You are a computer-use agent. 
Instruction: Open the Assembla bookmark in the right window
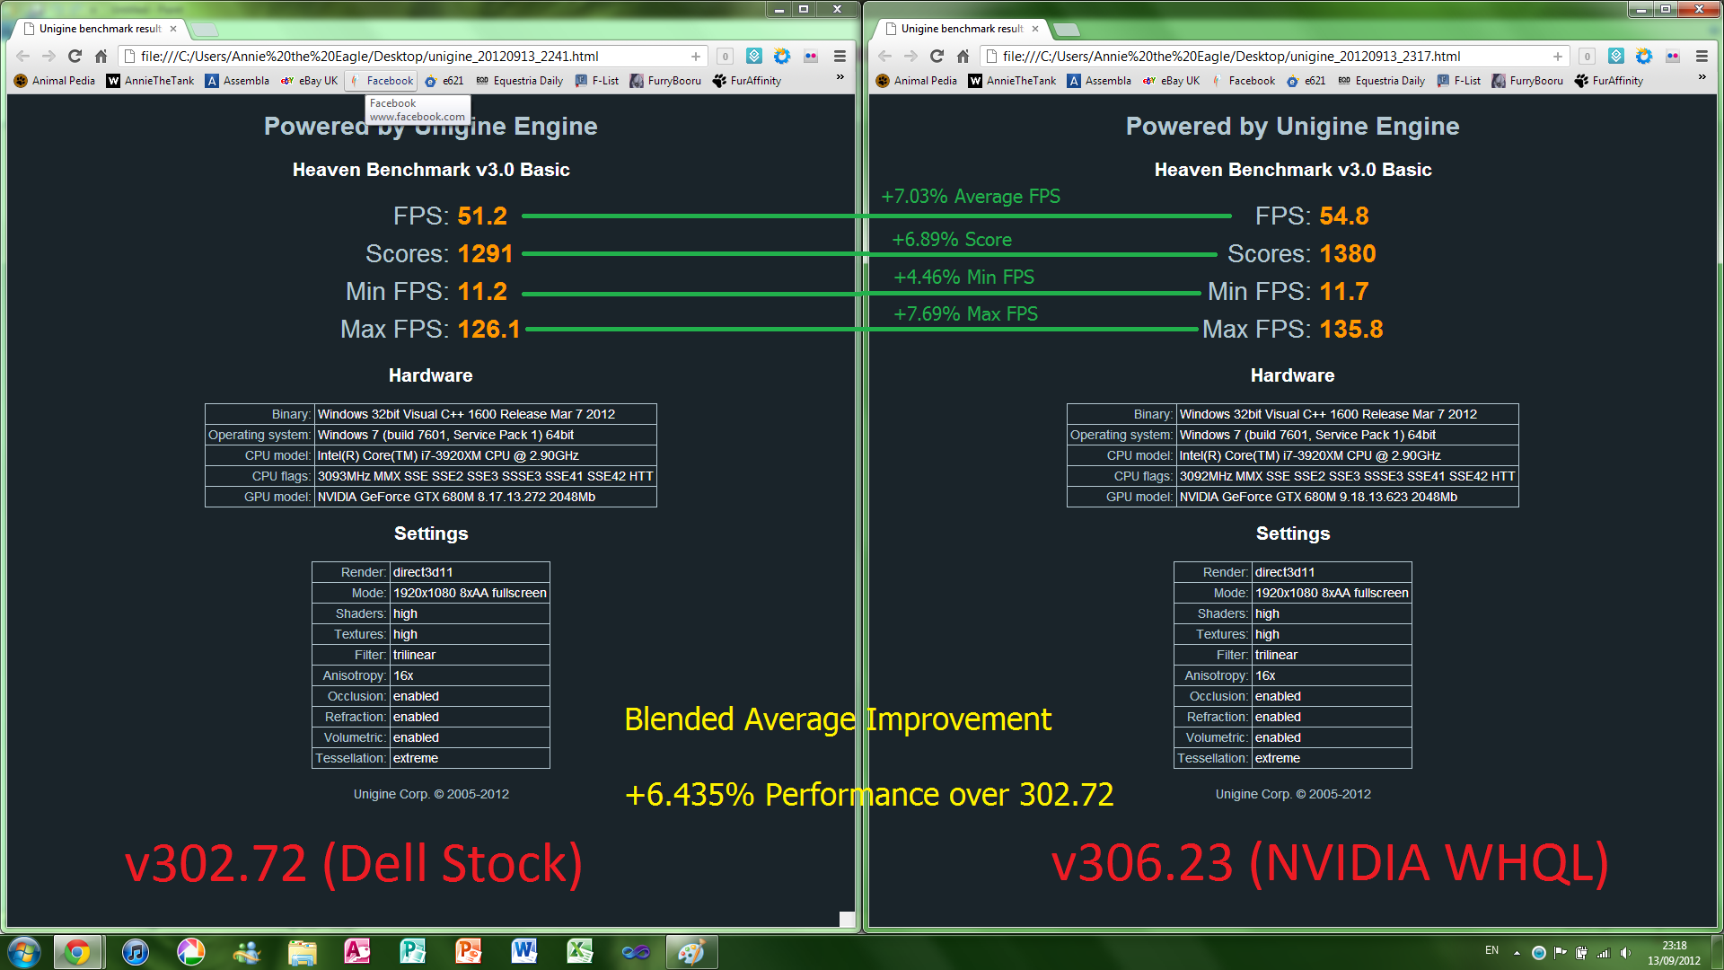point(1099,81)
